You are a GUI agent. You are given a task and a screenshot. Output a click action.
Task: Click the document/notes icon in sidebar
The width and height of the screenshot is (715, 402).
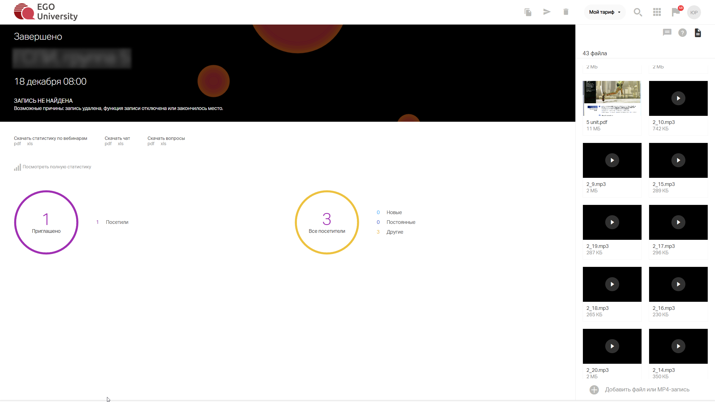[x=698, y=33]
